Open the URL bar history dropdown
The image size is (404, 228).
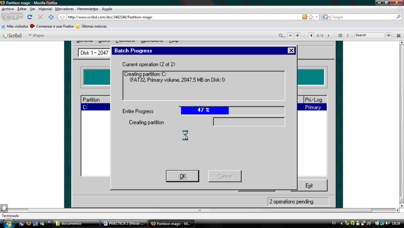tap(317, 17)
